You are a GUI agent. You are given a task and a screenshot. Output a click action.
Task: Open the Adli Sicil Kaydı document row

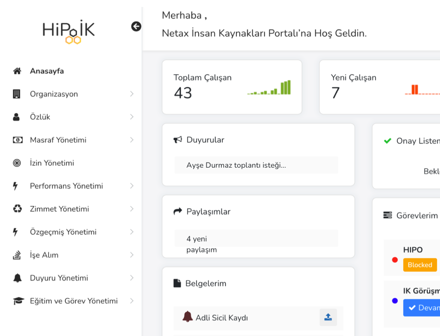click(258, 318)
